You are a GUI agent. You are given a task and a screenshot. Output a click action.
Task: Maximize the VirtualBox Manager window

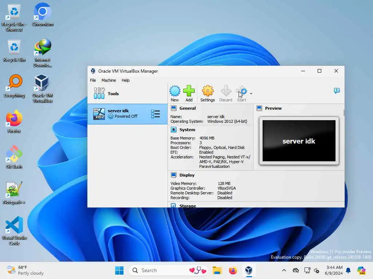pos(319,71)
